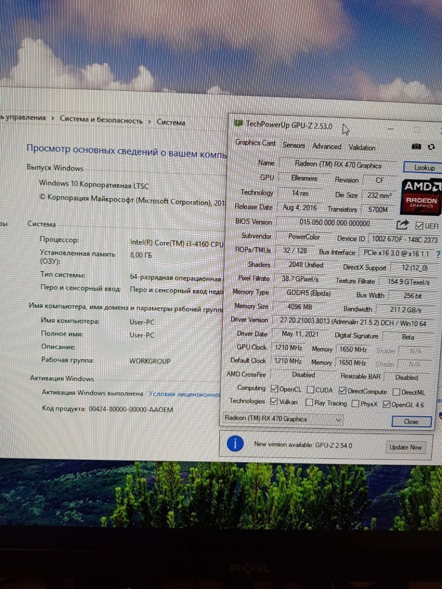Click the New version available GPU-Z 2.54.0 text
The height and width of the screenshot is (589, 442).
point(303,445)
